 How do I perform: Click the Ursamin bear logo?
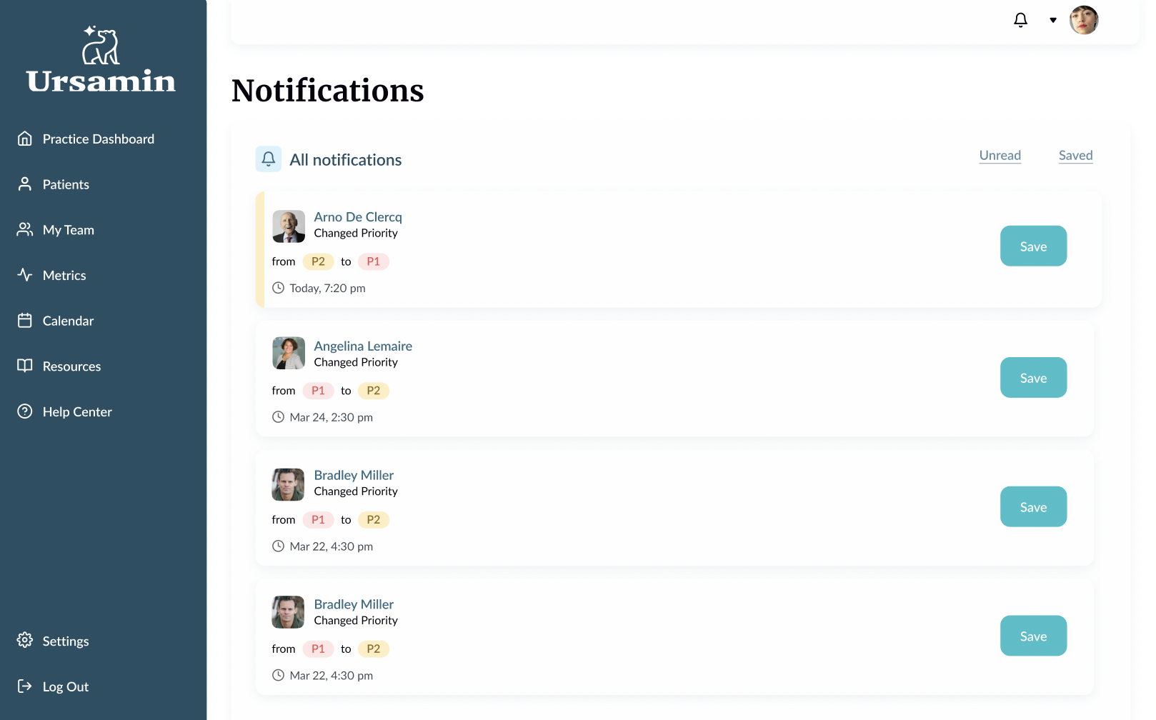101,46
